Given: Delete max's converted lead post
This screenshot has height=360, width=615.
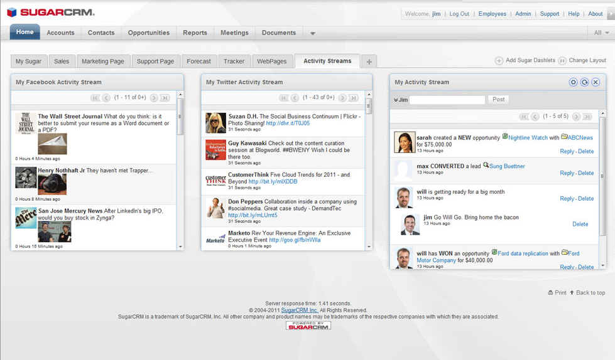Looking at the screenshot, I should pyautogui.click(x=585, y=173).
